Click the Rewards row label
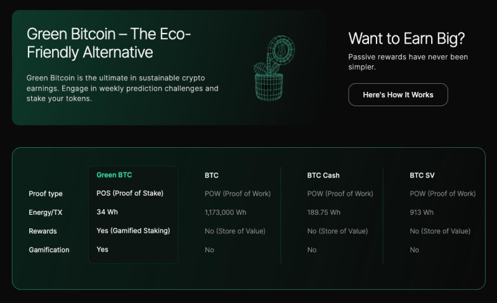 click(43, 231)
